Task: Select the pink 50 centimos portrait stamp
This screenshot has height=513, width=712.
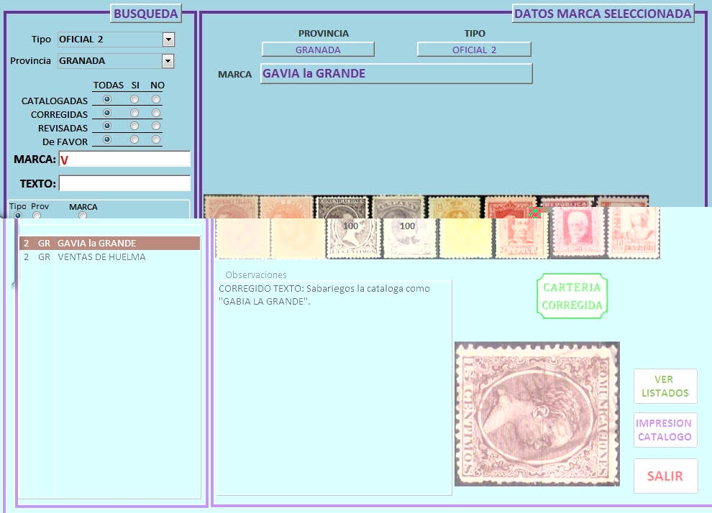Action: [x=577, y=233]
